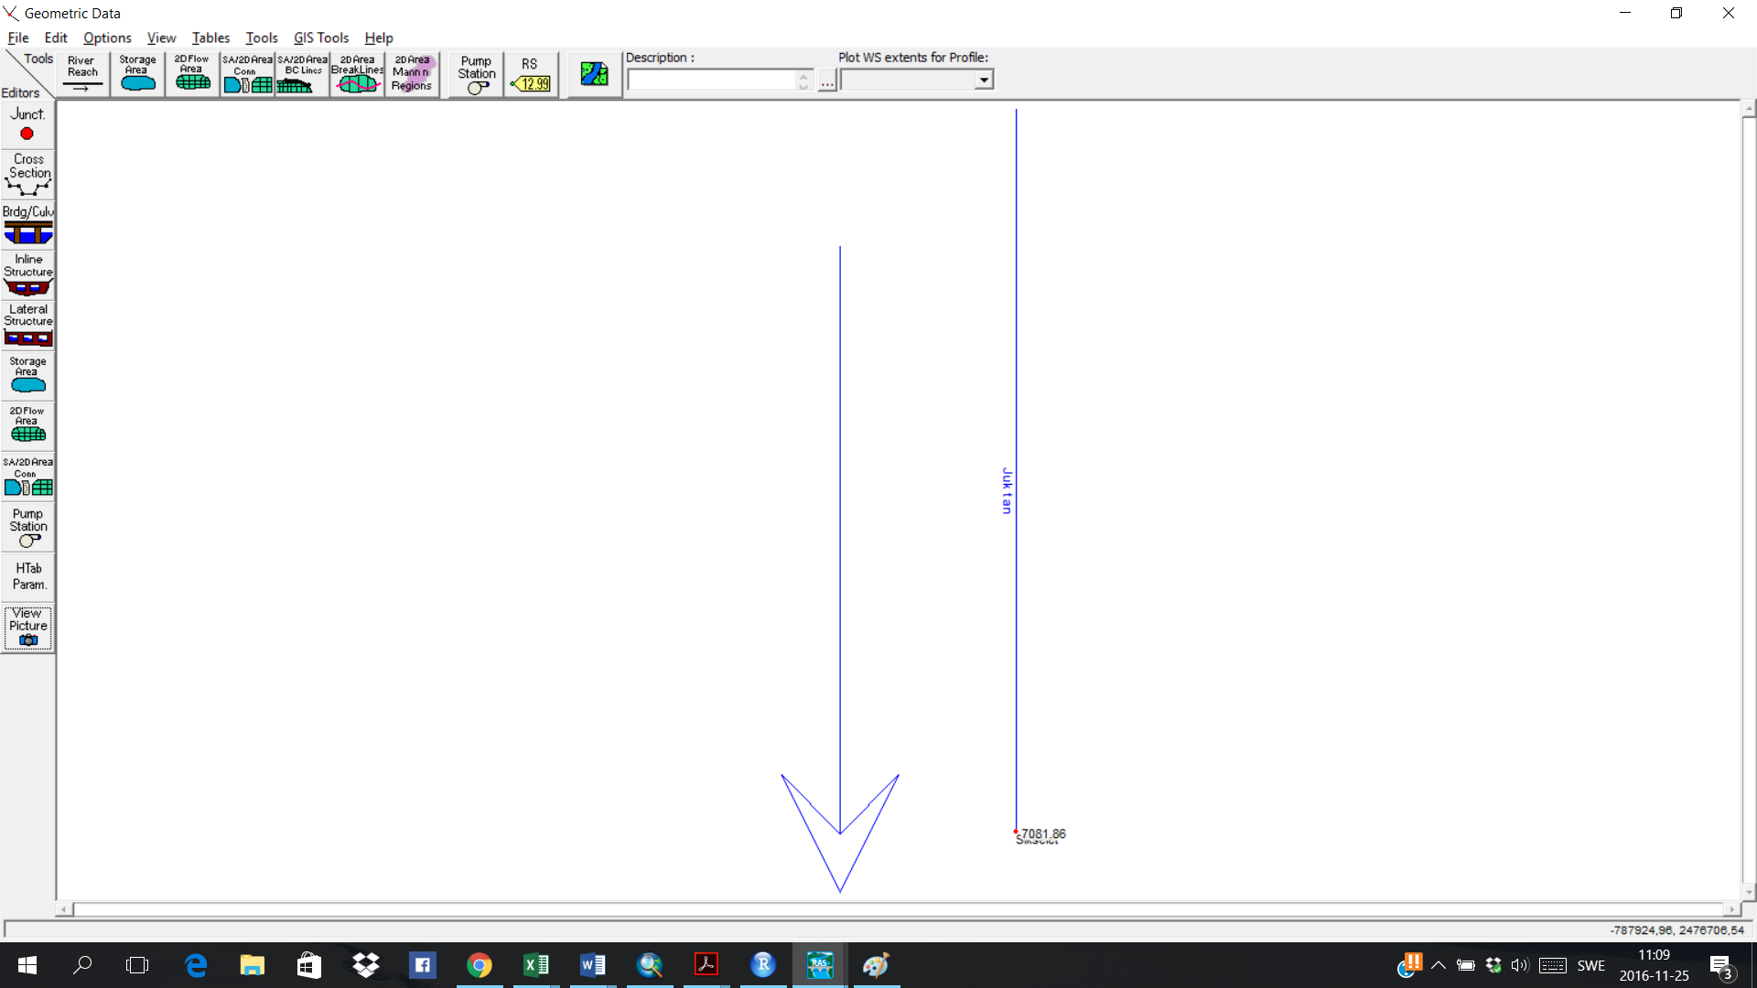Open the background map layers icon
Image resolution: width=1757 pixels, height=988 pixels.
595,74
